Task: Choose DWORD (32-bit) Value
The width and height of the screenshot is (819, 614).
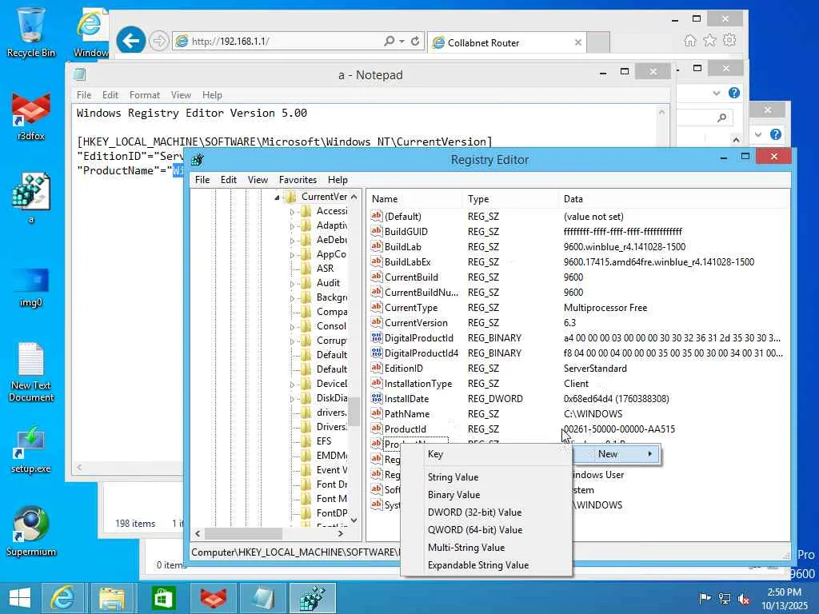Action: pos(474,512)
